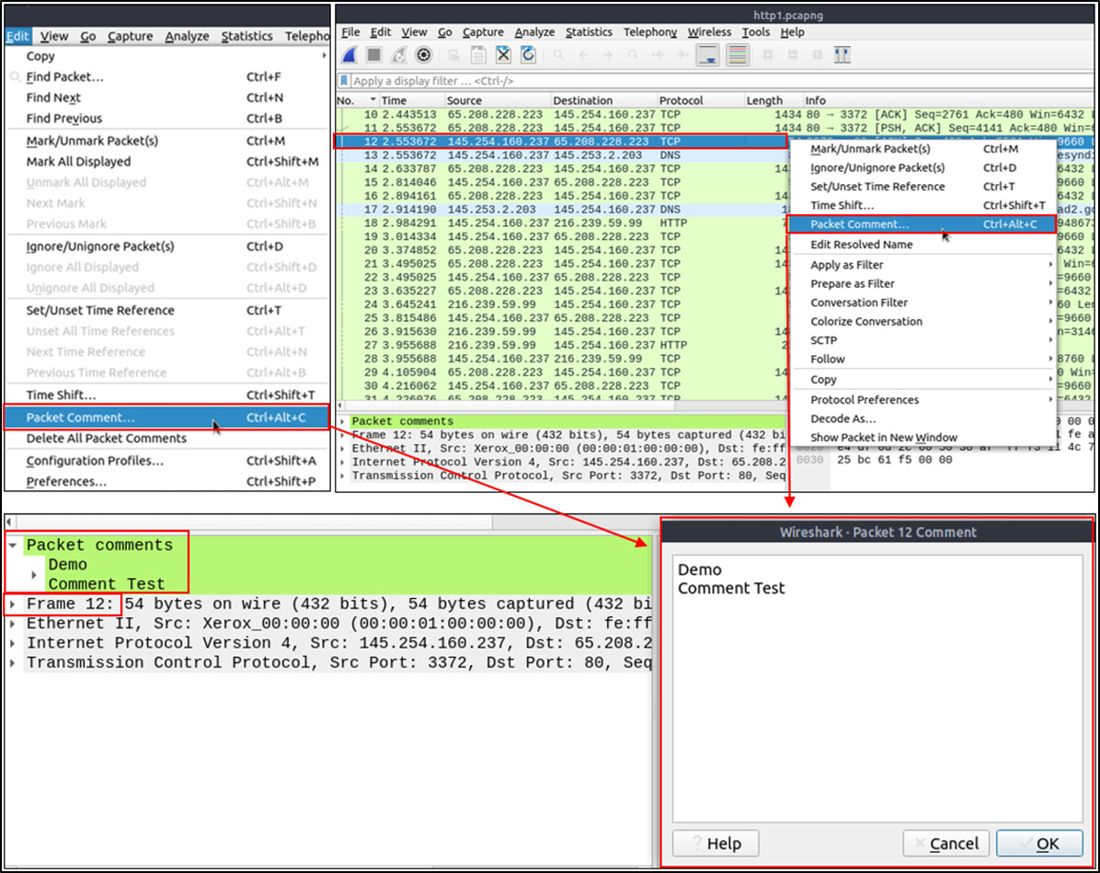
Task: Expand Internet Protocol Version 4 in enlarged pane
Action: (13, 644)
